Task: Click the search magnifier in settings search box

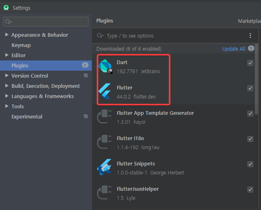Action: (8, 22)
